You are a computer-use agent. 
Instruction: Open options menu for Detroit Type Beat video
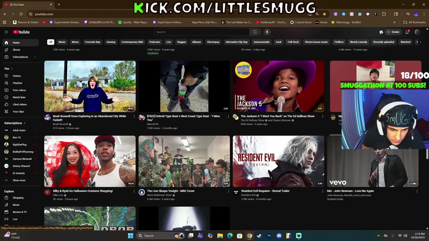click(x=229, y=116)
